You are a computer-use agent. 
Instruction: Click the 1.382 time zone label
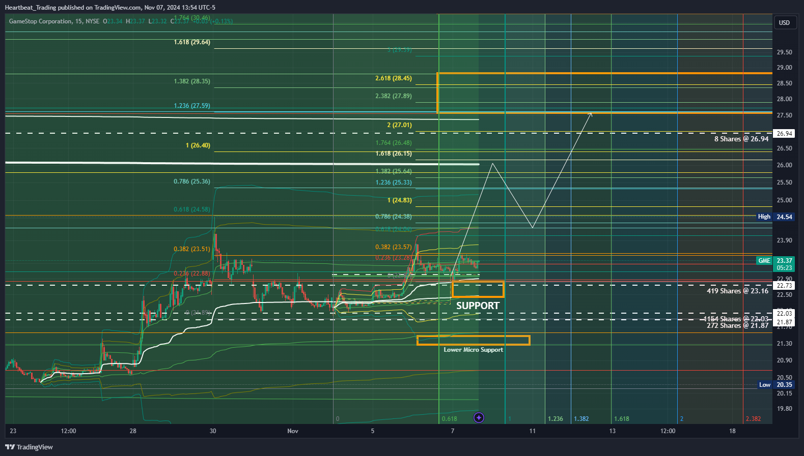coord(581,419)
